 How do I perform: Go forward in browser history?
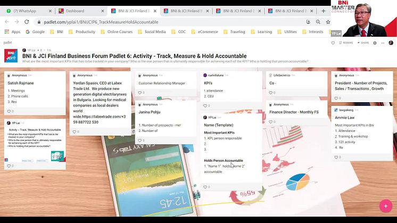click(x=16, y=22)
